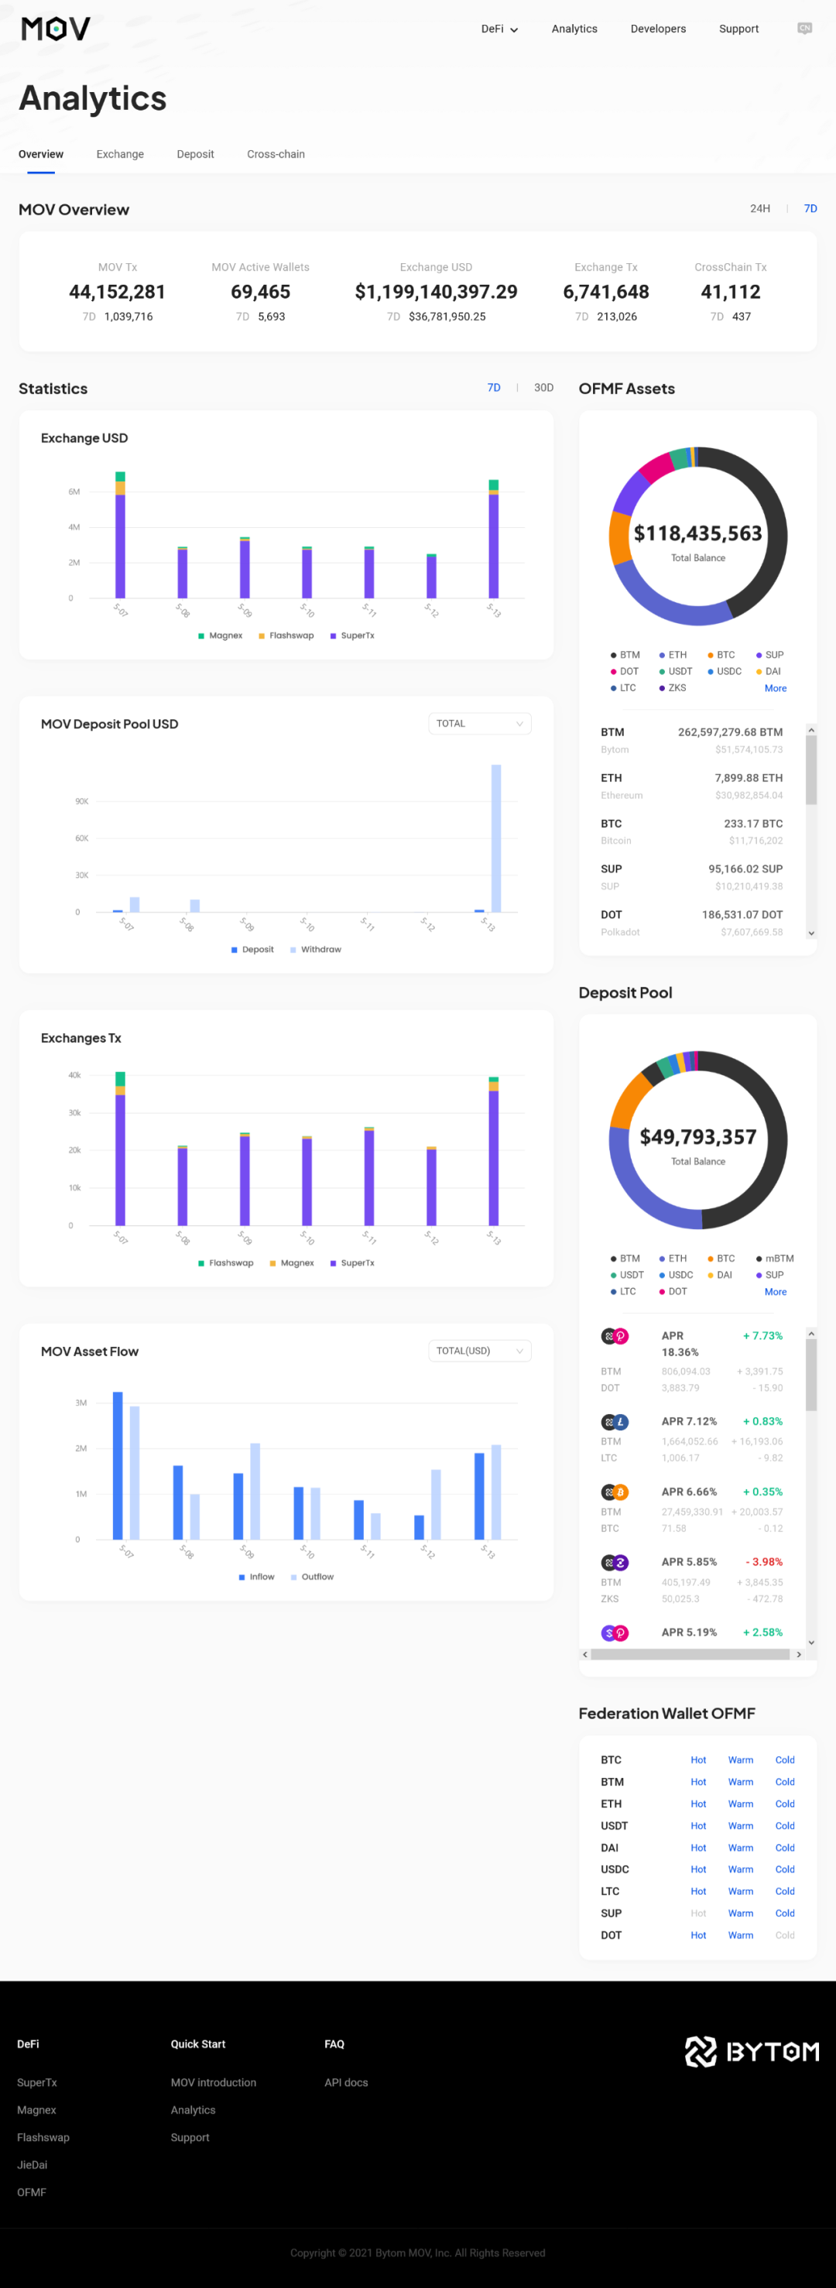Open TOTAL(USD) dropdown in Asset Flow
Screen dimensions: 836x2288
click(480, 1351)
